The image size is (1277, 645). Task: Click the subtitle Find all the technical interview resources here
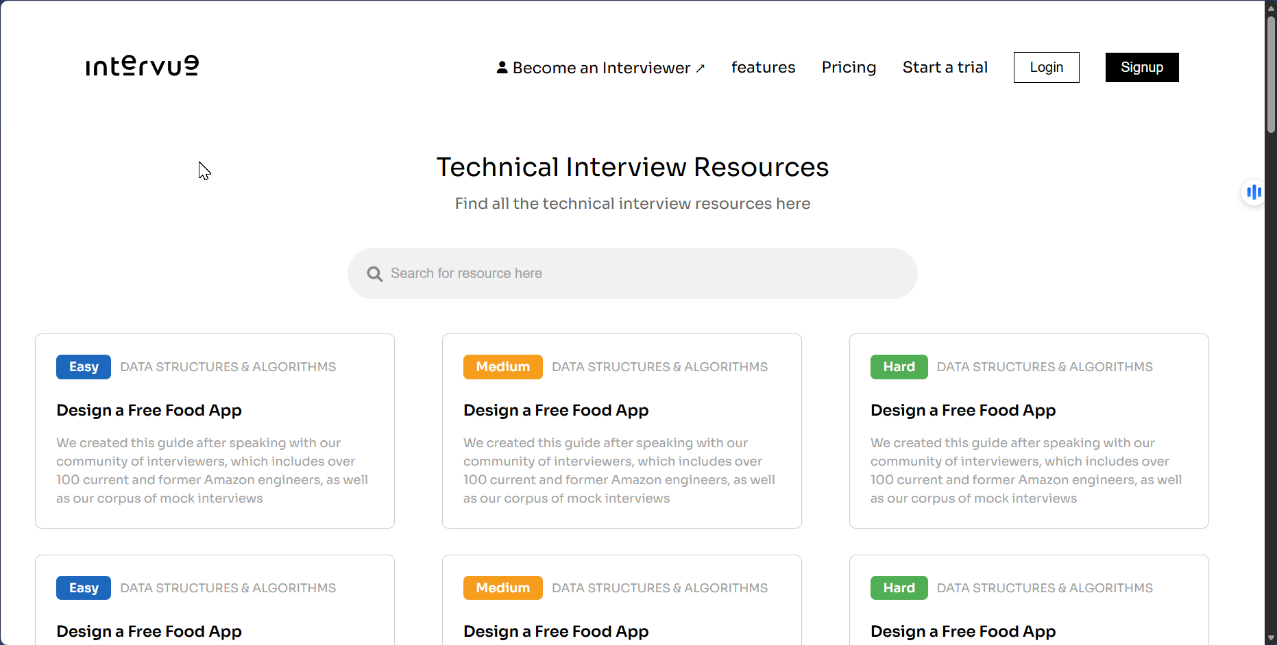(633, 203)
